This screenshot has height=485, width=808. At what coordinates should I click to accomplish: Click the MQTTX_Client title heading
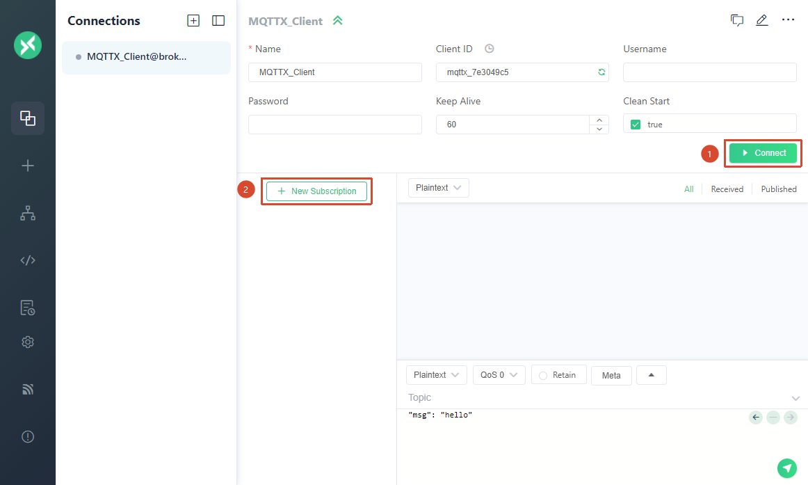pos(286,21)
